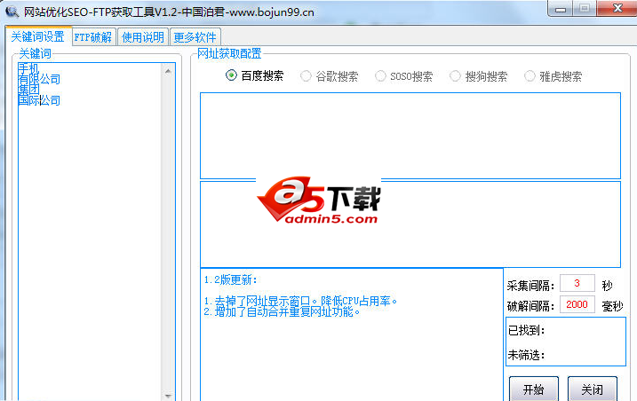Click the keyword line 有限公司
The height and width of the screenshot is (401, 637).
coord(39,79)
